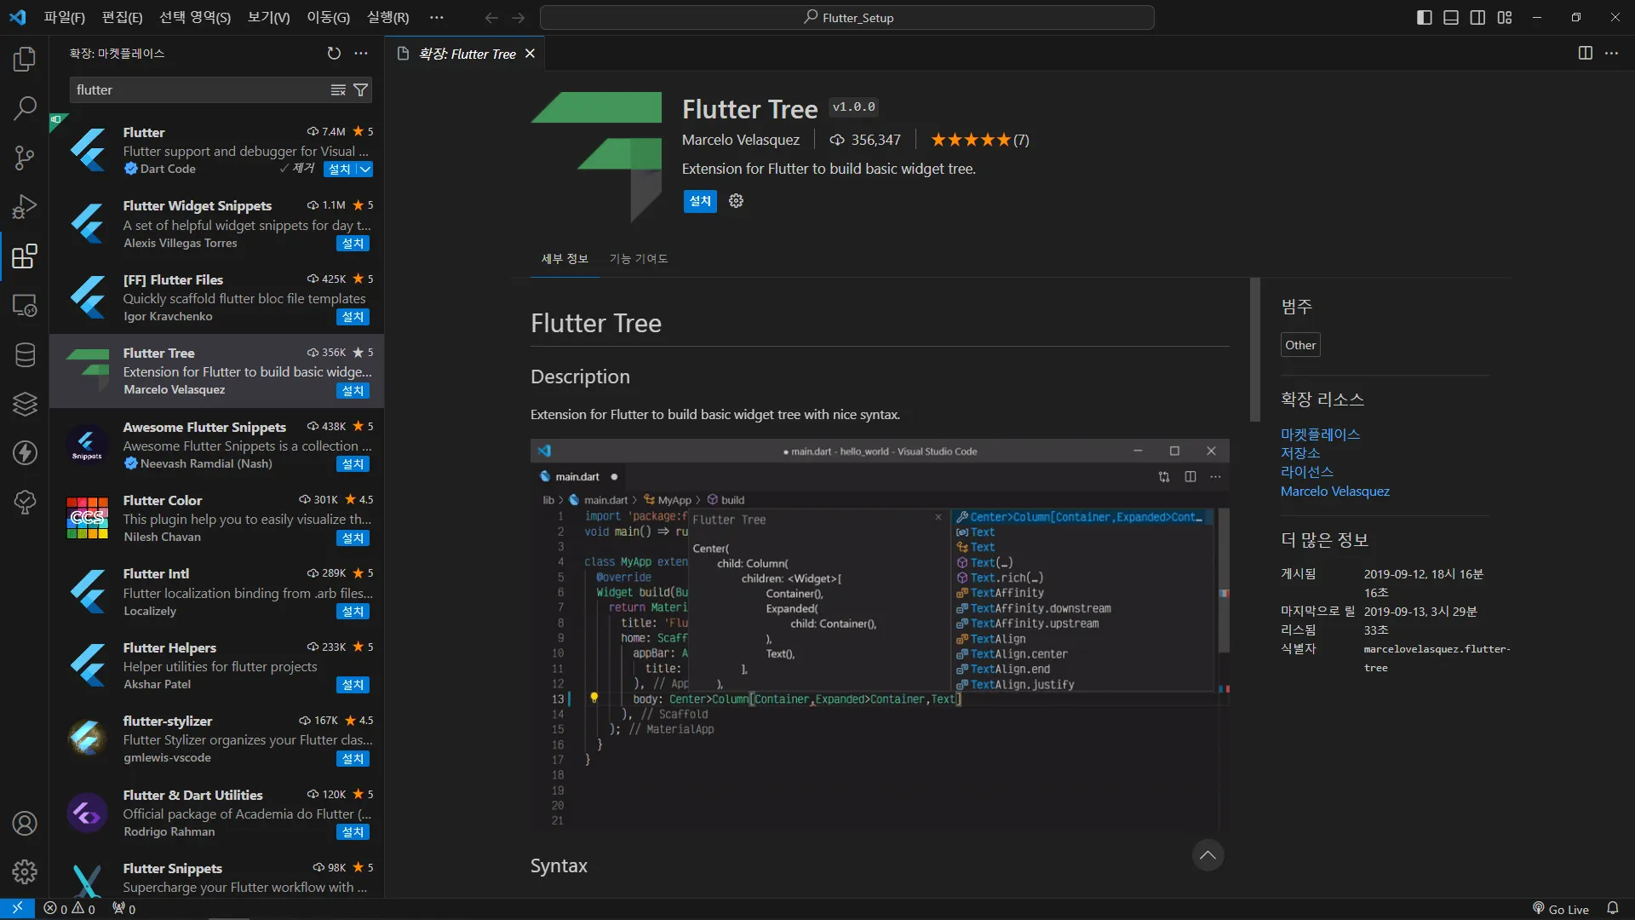Open the 보기(V) menu
This screenshot has height=920, width=1635.
coord(268,18)
